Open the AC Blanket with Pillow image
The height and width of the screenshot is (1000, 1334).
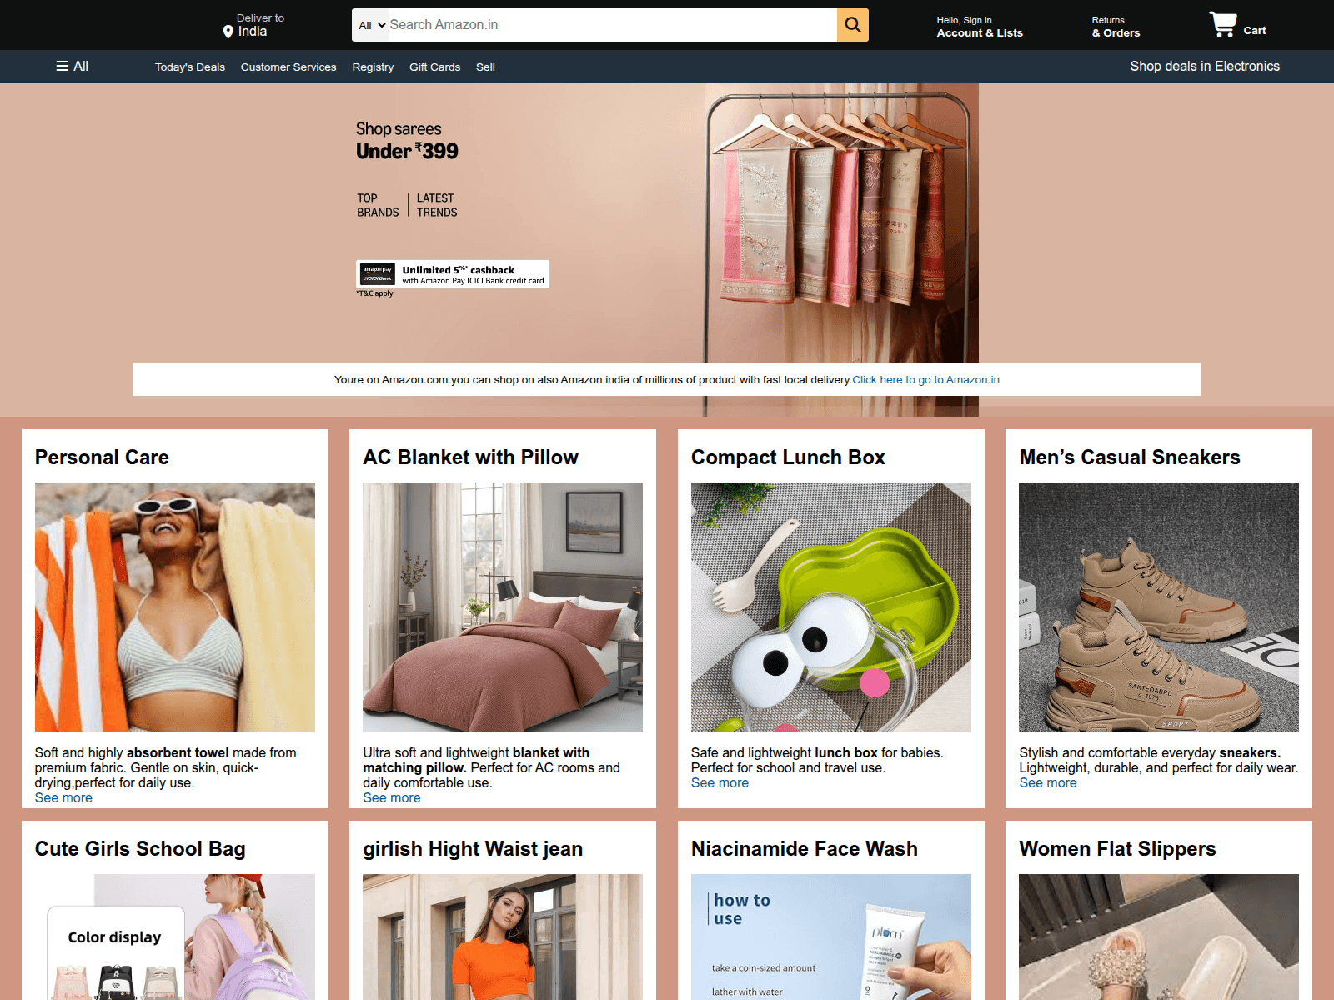[x=502, y=607]
